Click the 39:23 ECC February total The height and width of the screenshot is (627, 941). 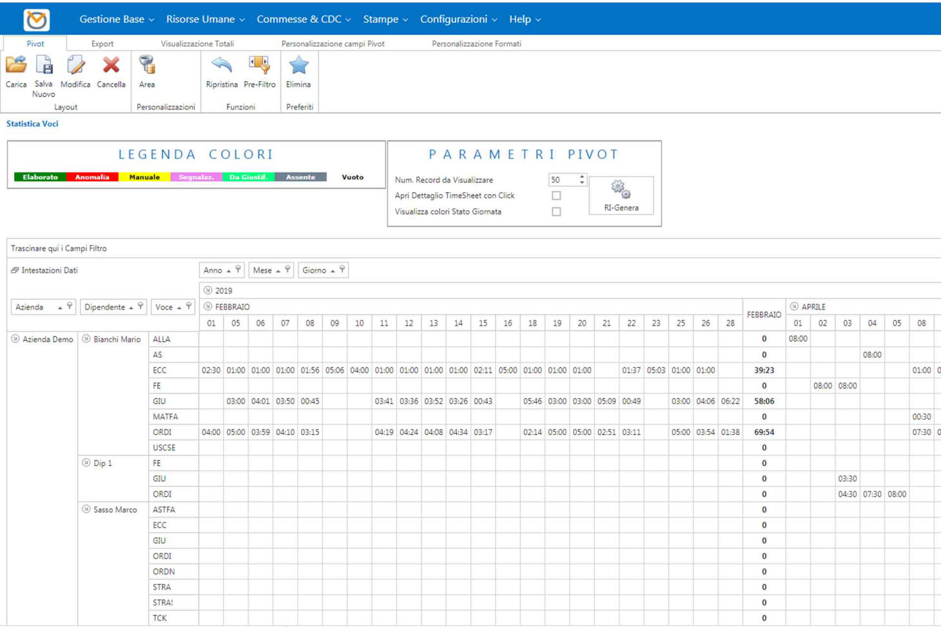(764, 371)
